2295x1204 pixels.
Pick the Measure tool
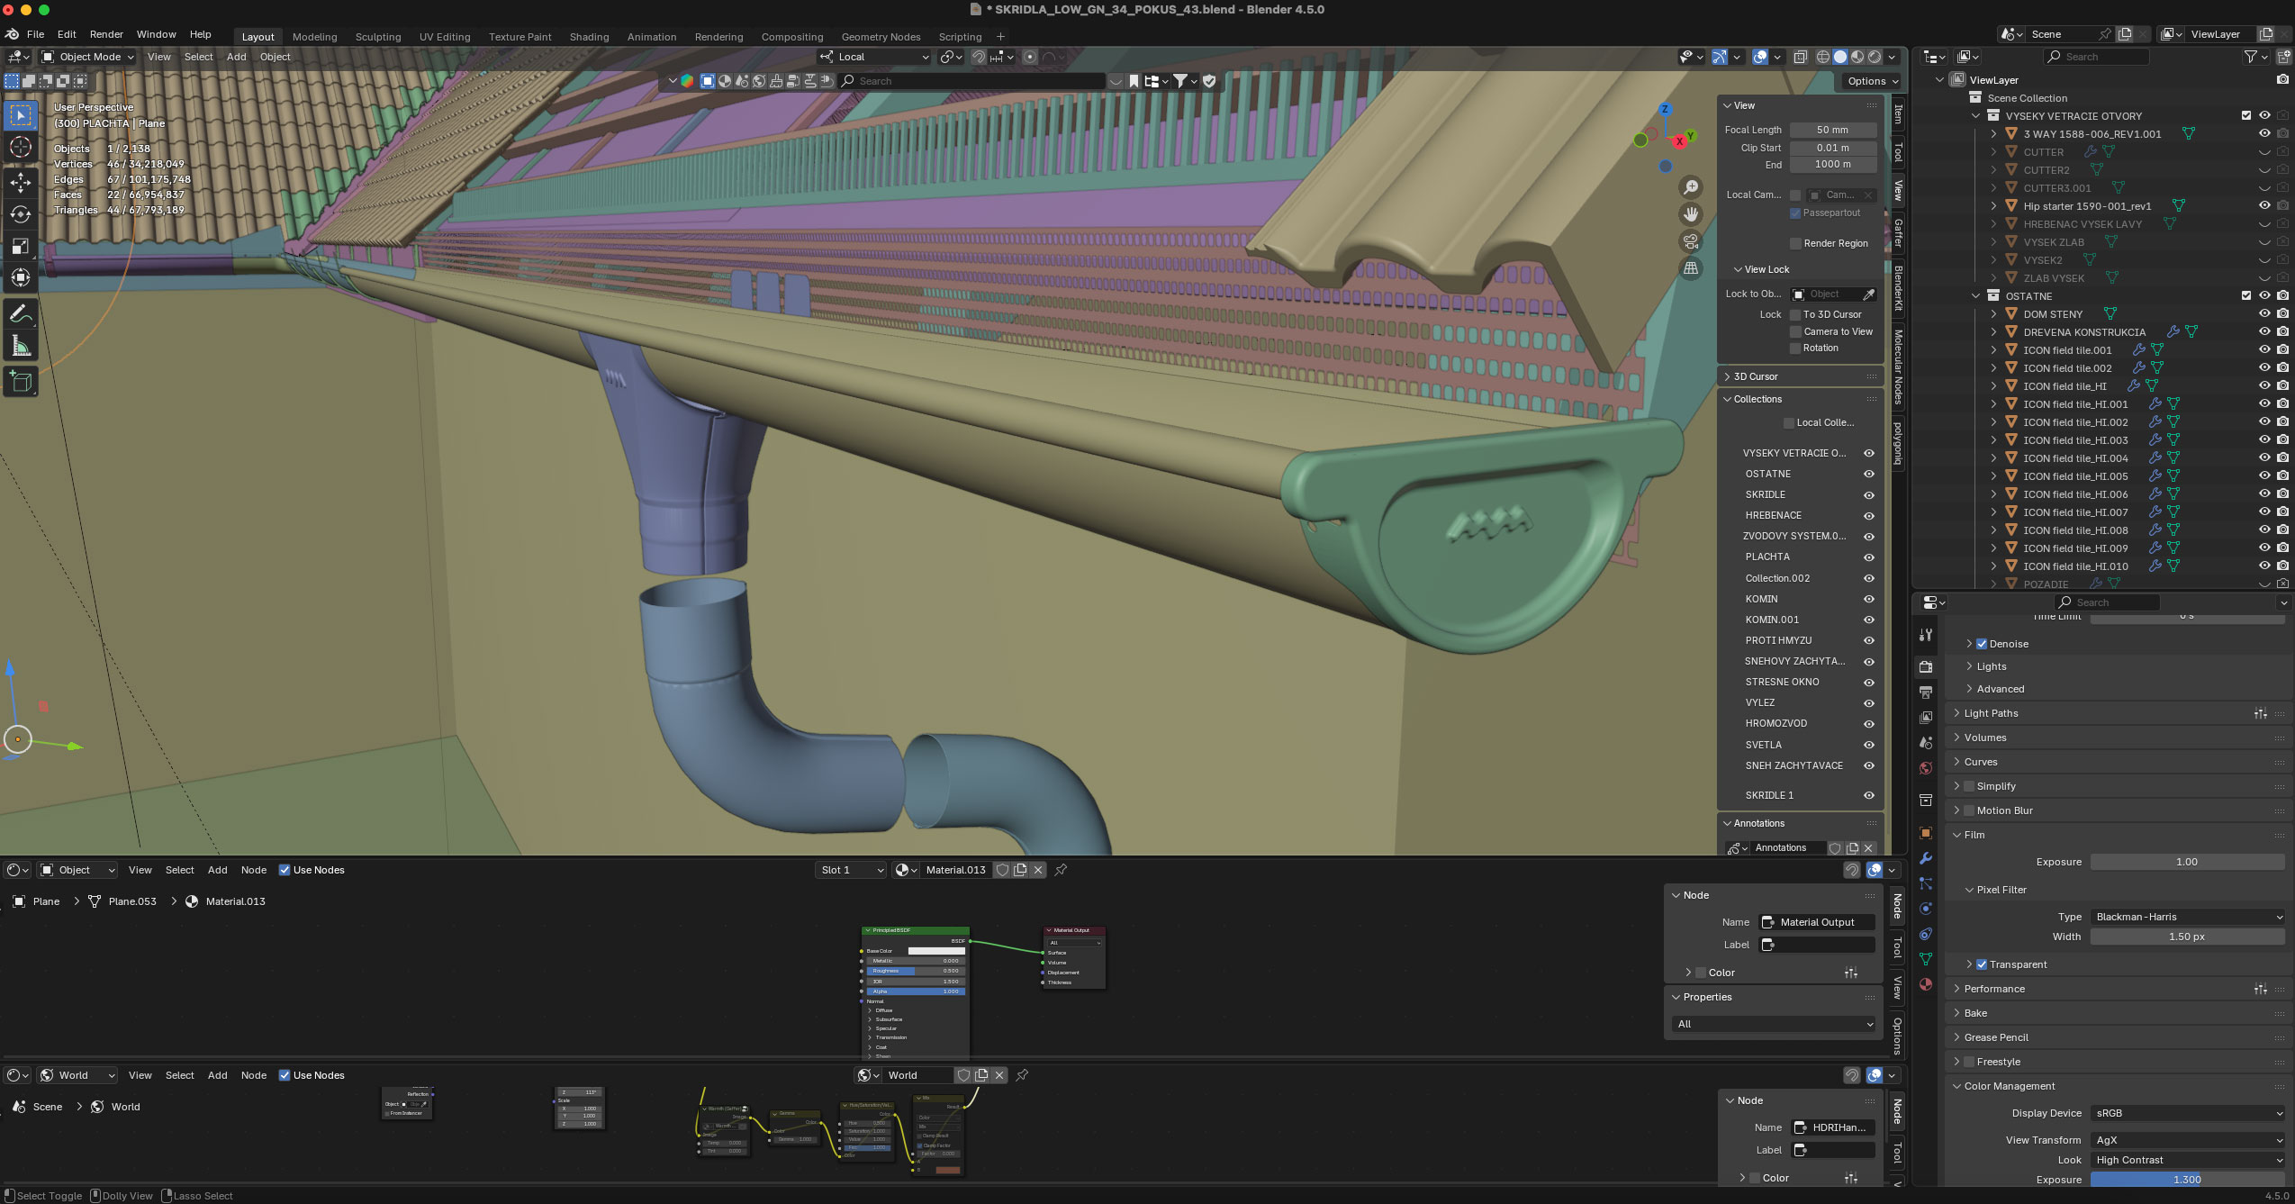pyautogui.click(x=20, y=346)
